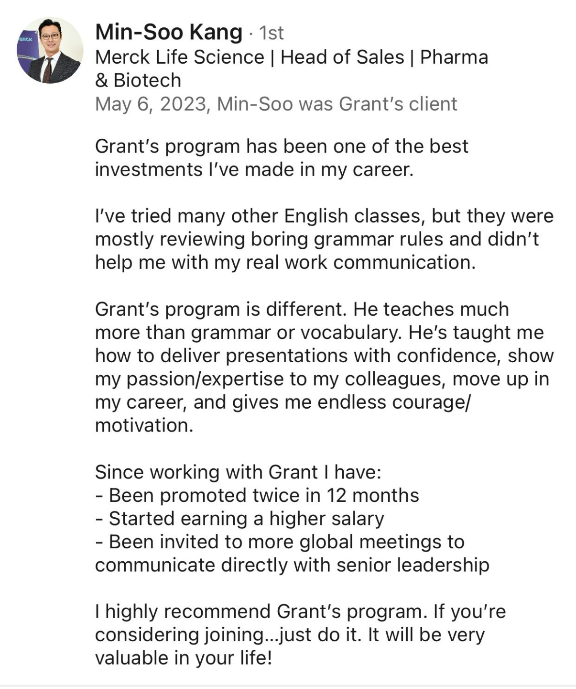Click the Min-Soo Kang name link
The image size is (576, 689).
click(169, 33)
